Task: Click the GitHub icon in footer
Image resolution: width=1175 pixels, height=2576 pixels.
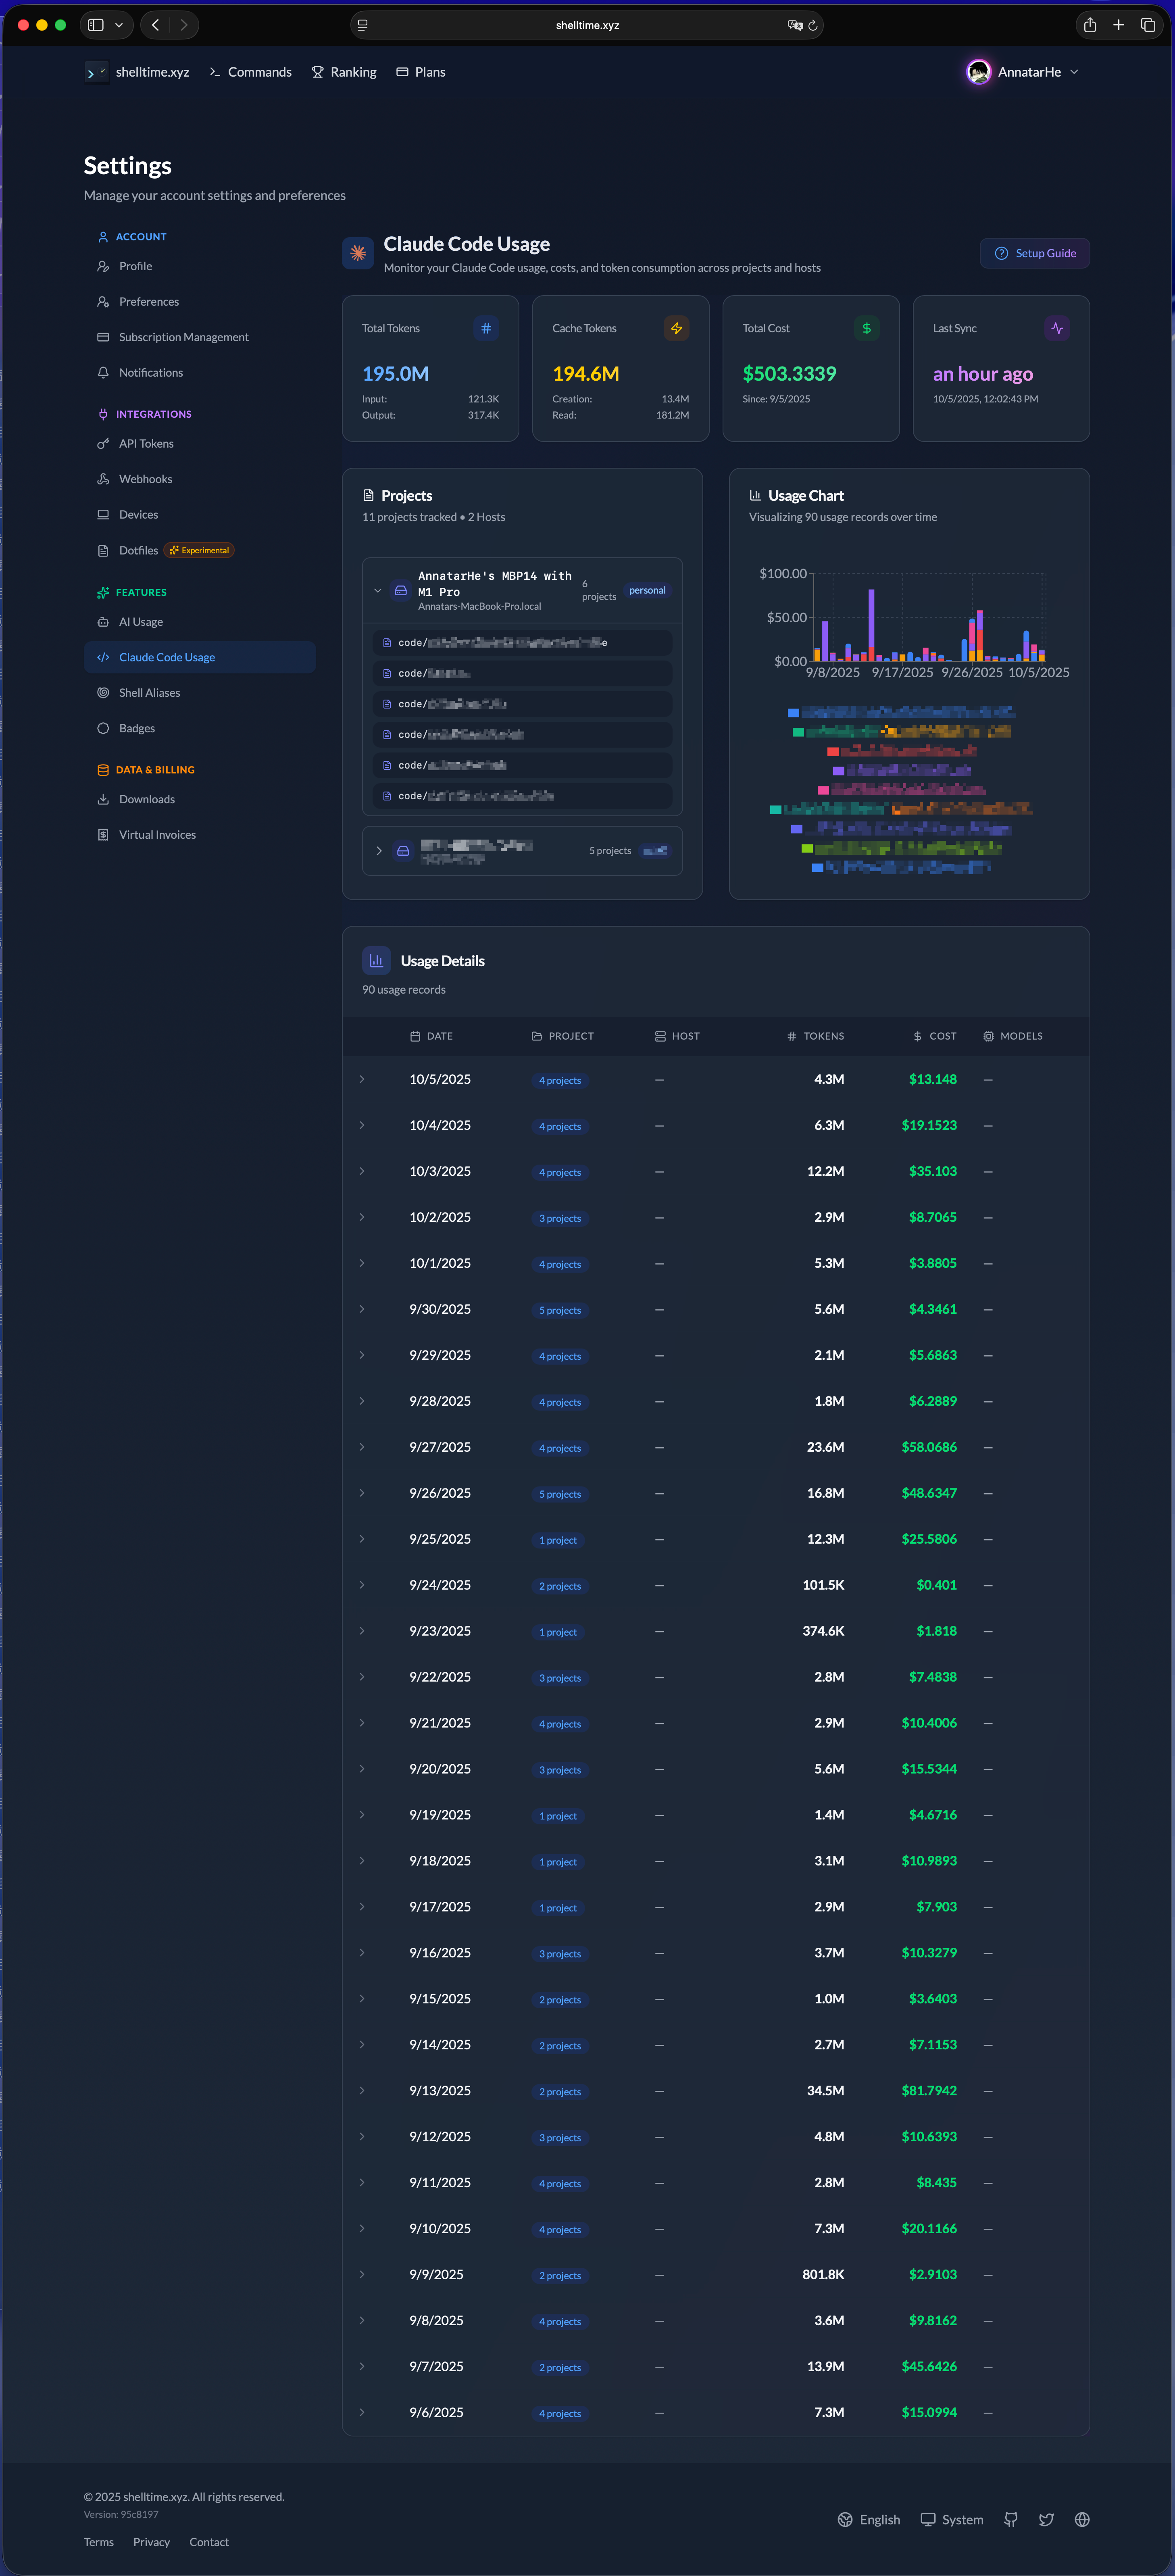Action: [1011, 2519]
